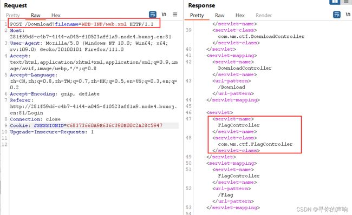Select the Response Pretty tab
This screenshot has width=352, height=215.
coord(197,15)
